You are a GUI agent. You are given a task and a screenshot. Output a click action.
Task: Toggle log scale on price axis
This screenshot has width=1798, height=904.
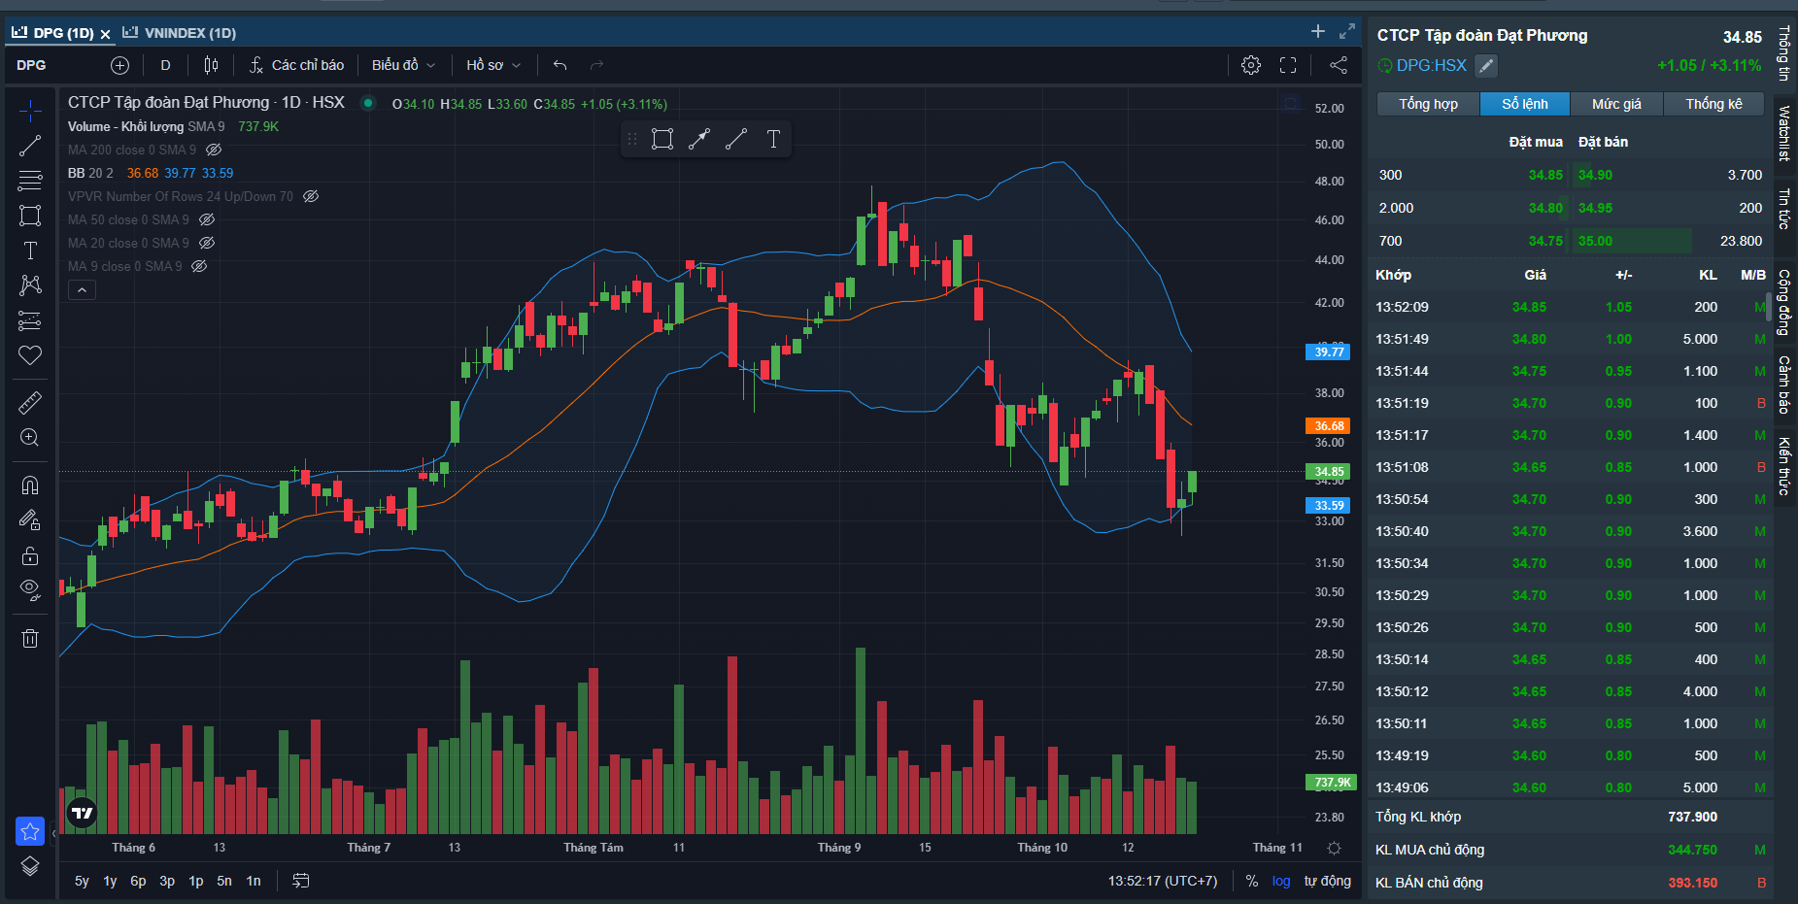tap(1281, 881)
